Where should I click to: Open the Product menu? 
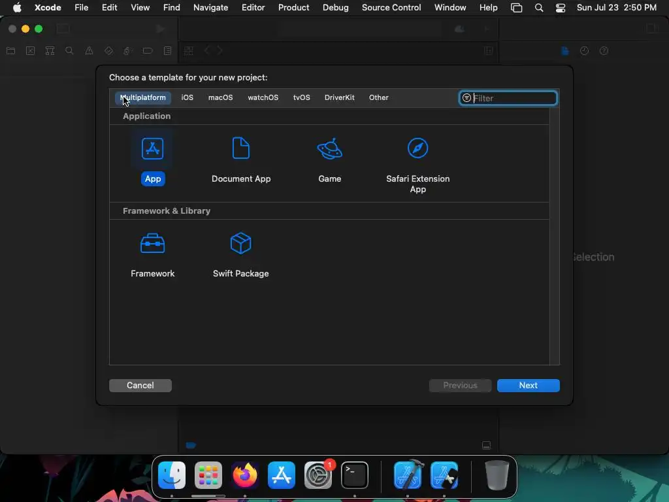(293, 7)
